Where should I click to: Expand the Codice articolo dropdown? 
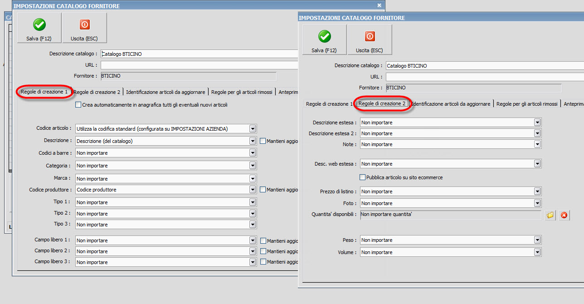click(x=253, y=129)
